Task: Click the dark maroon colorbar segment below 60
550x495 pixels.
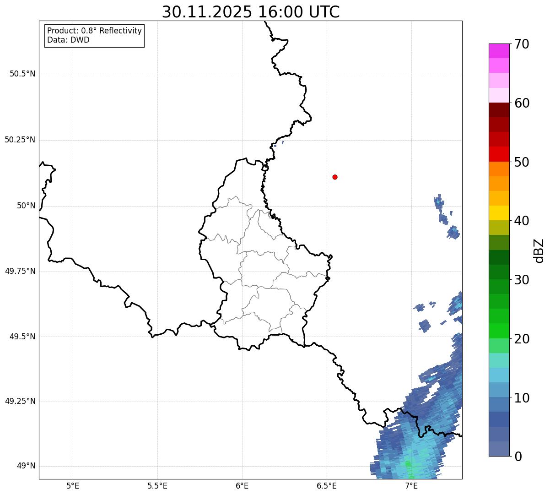Action: (x=499, y=110)
